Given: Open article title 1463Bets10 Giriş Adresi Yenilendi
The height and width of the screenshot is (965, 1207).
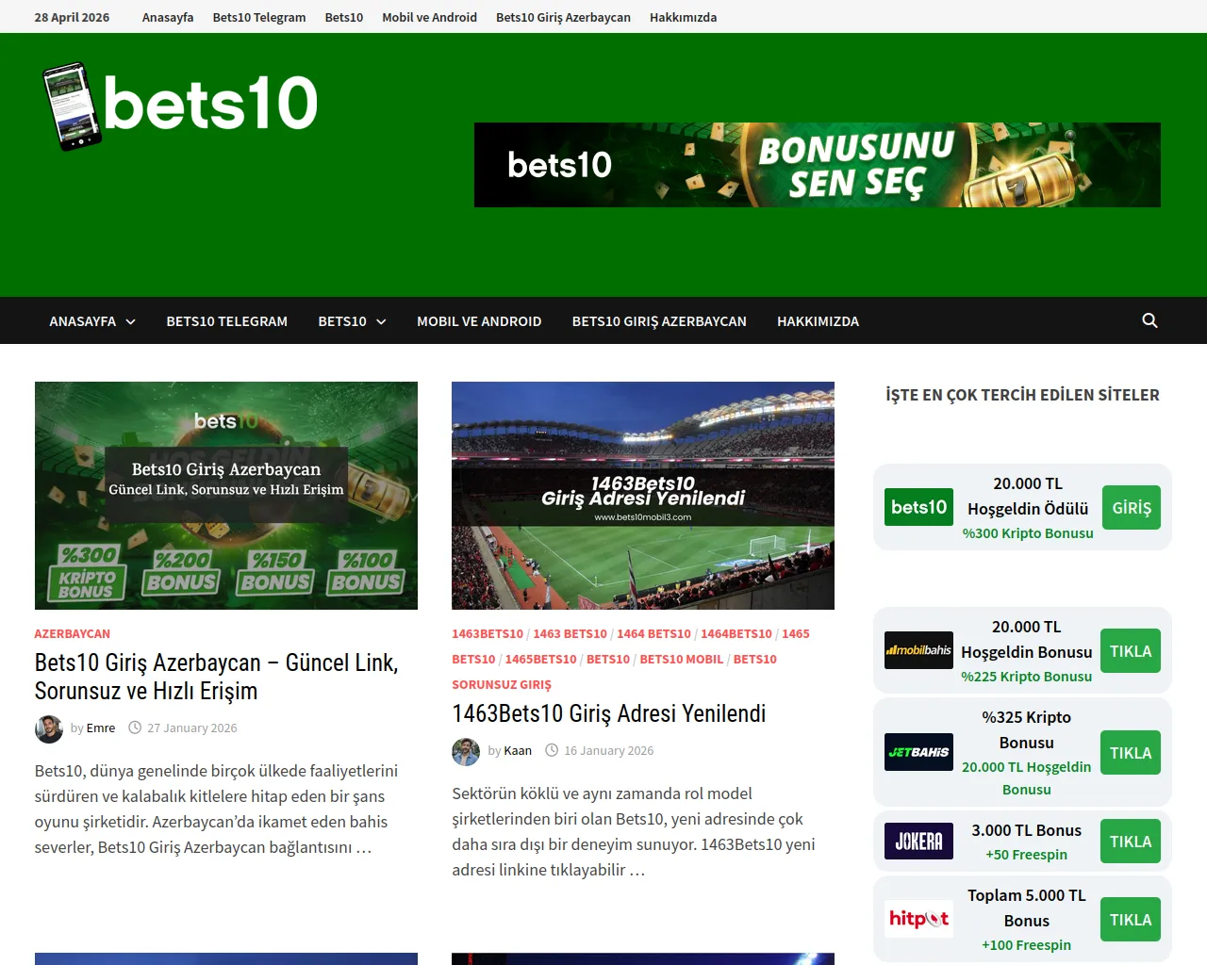Looking at the screenshot, I should pos(609,713).
